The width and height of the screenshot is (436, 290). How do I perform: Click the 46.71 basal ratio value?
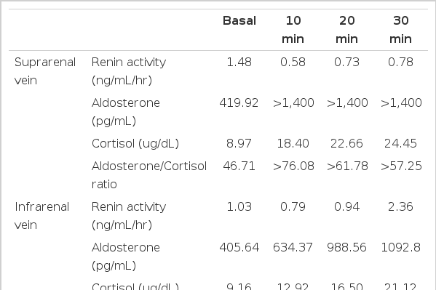click(239, 166)
